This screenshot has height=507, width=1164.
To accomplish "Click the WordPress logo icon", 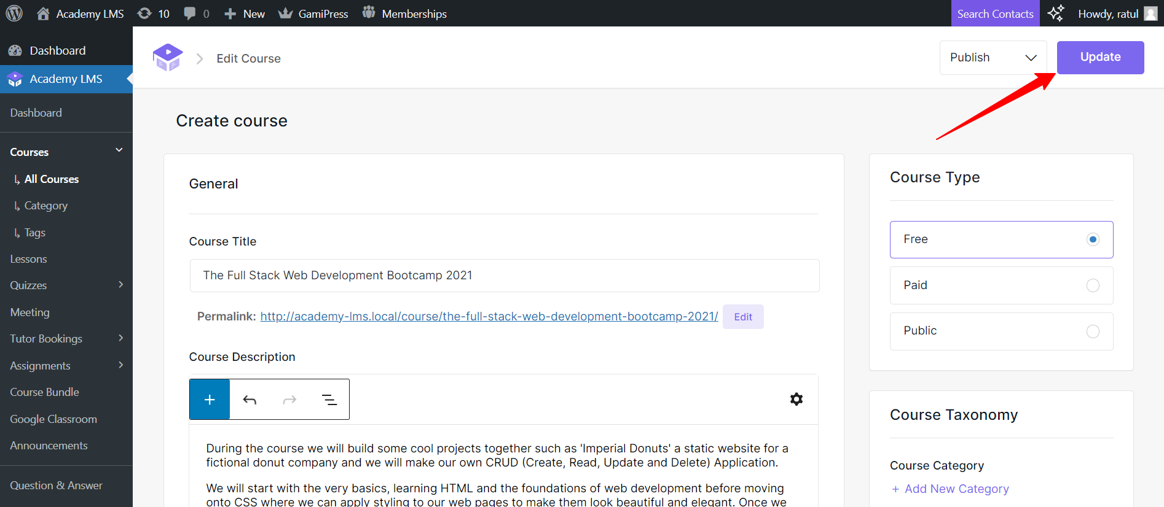I will (x=14, y=13).
